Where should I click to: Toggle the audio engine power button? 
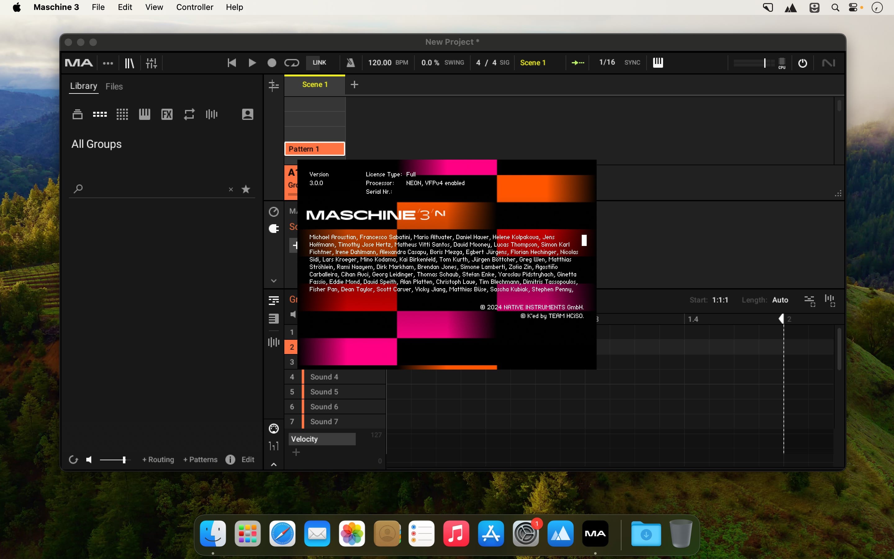(x=802, y=63)
